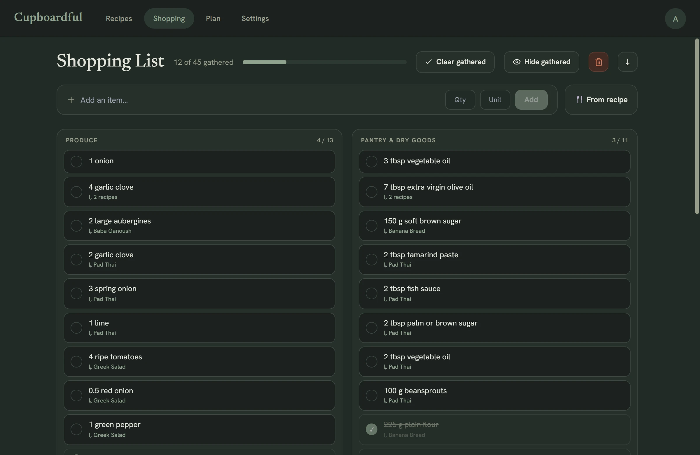Mark 2 tbsp fish sauce gathered
This screenshot has height=455, width=700.
372,293
